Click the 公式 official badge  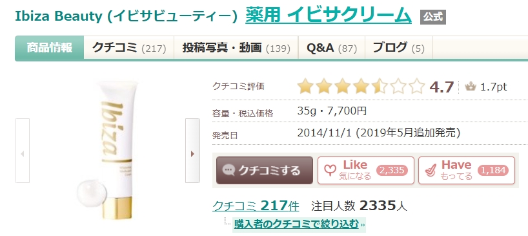[432, 17]
